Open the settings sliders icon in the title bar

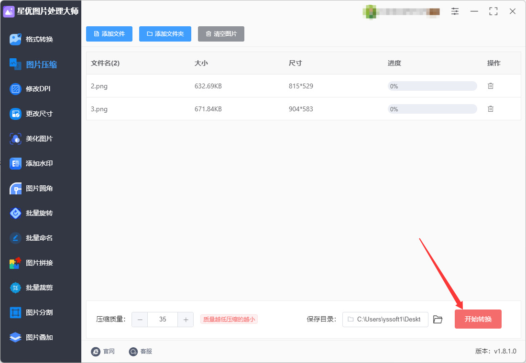pos(455,11)
